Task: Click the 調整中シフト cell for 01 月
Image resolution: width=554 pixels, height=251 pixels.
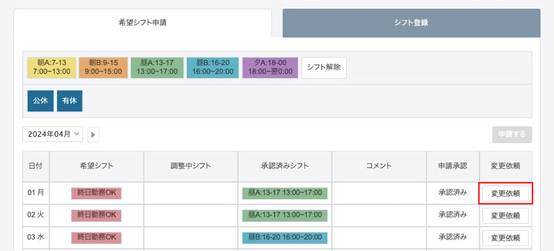Action: (x=191, y=193)
